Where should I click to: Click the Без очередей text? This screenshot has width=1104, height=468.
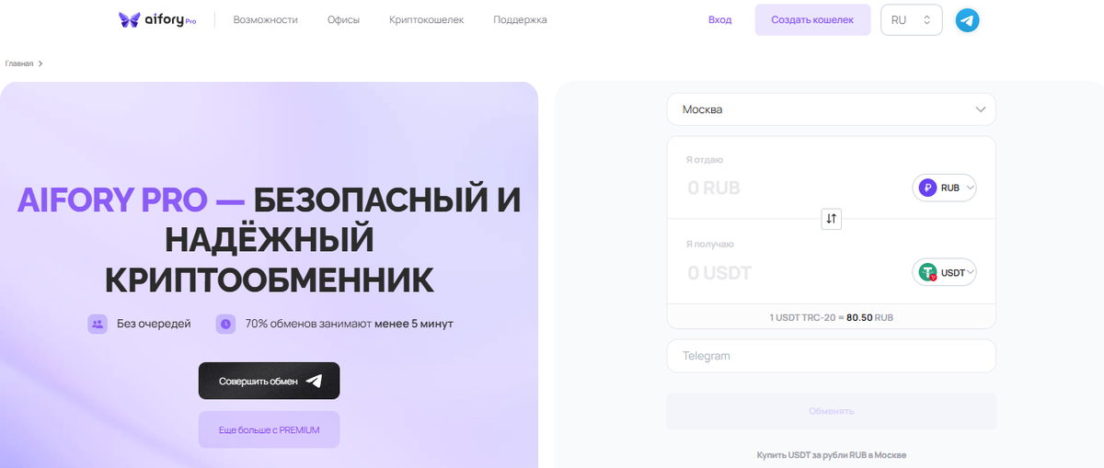click(x=154, y=324)
